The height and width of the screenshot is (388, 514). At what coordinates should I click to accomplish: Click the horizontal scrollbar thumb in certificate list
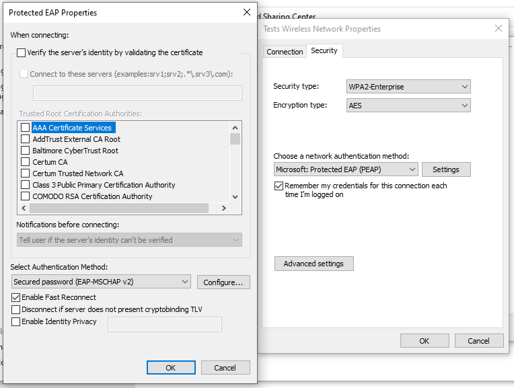coord(119,208)
